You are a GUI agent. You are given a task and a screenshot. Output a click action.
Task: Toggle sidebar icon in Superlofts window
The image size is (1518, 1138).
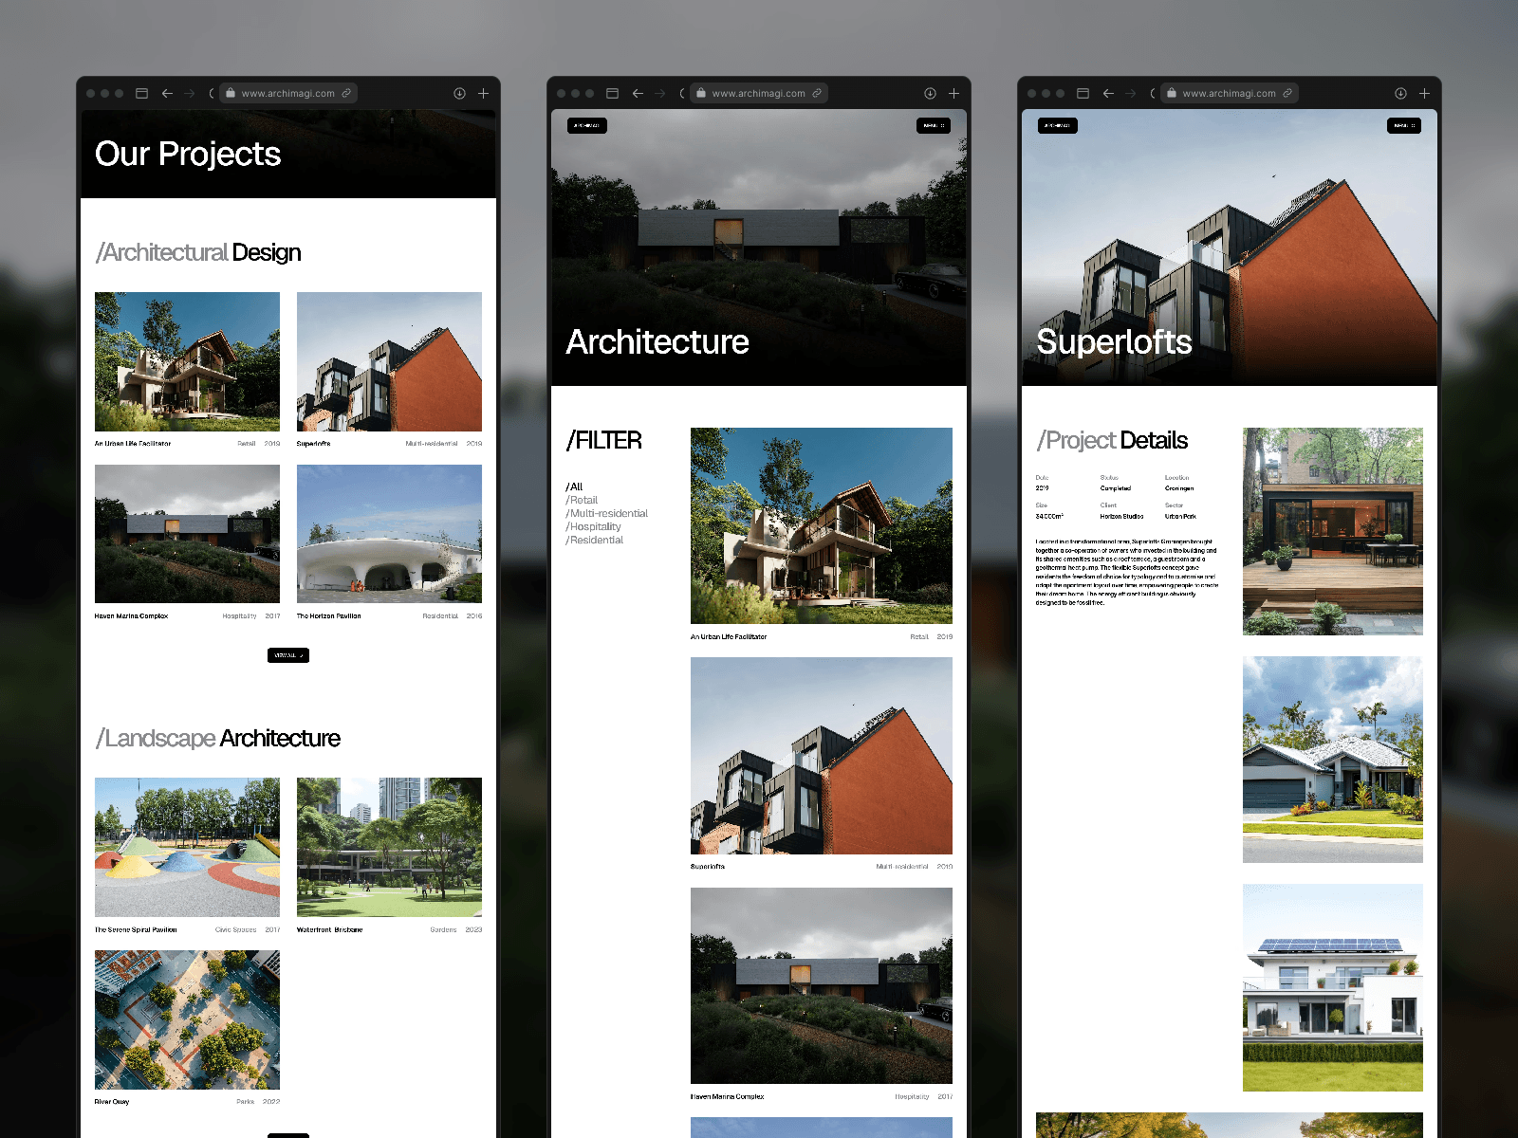point(1083,93)
